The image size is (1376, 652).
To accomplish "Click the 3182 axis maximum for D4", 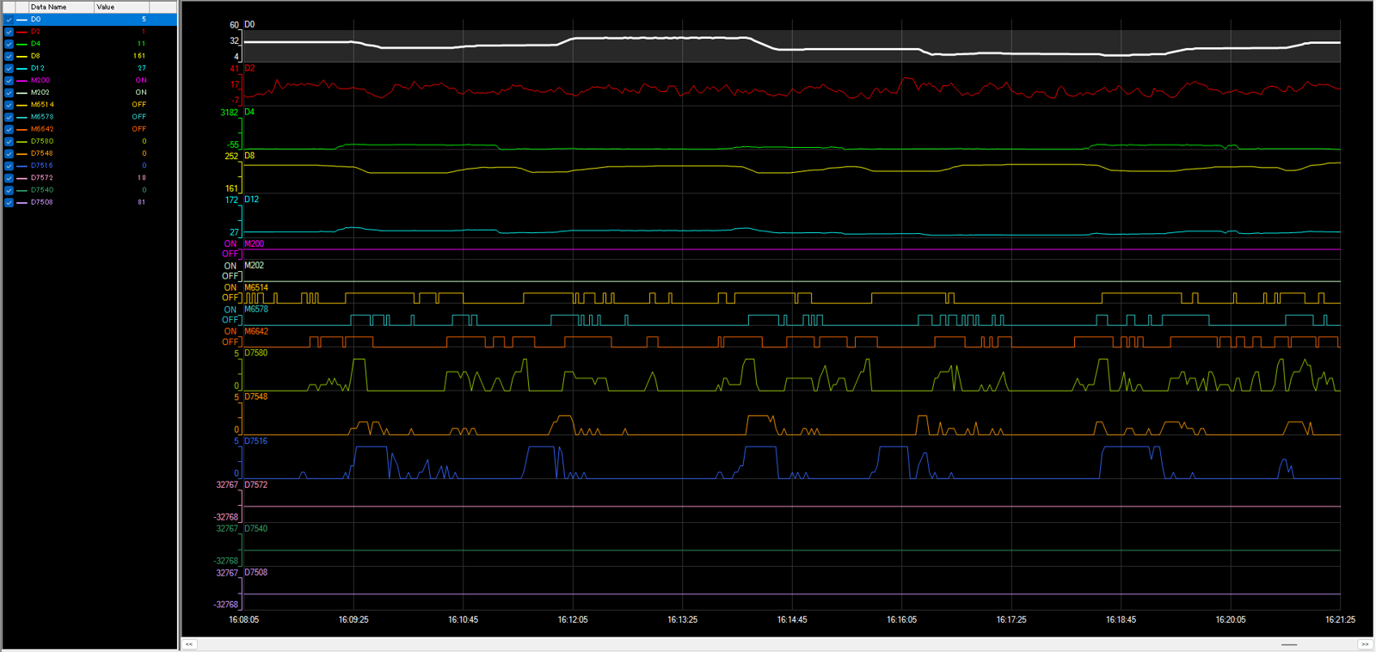I will 230,113.
